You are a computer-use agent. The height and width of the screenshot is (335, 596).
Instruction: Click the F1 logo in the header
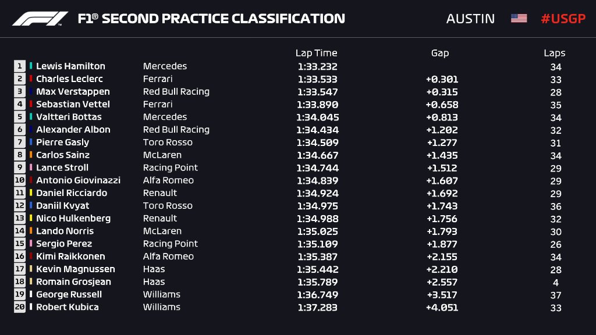click(40, 19)
